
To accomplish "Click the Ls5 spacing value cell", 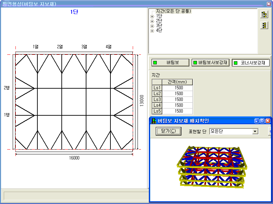I will click(x=177, y=111).
